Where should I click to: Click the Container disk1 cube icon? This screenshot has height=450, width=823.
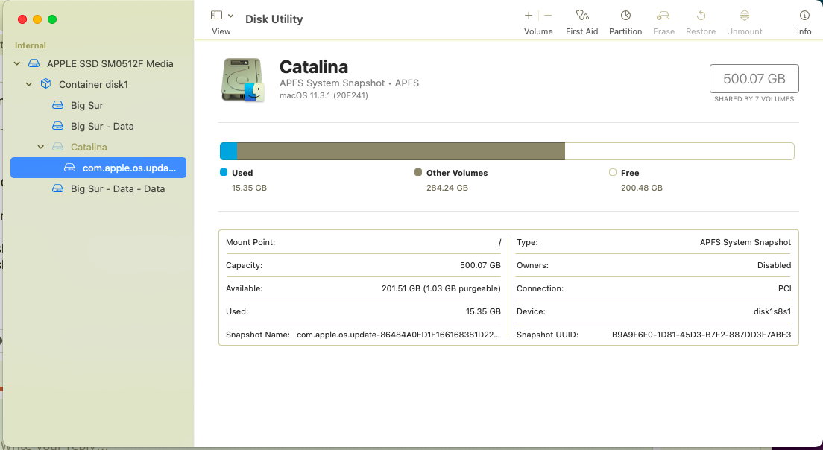[46, 84]
